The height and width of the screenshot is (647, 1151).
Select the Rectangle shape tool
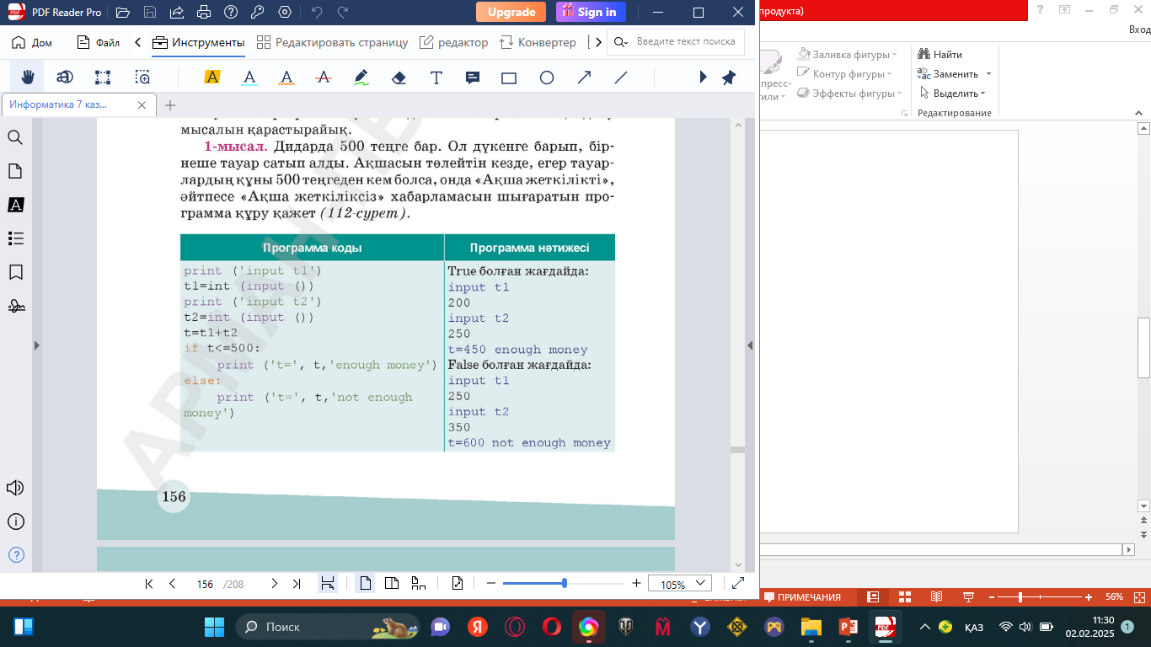(x=509, y=78)
